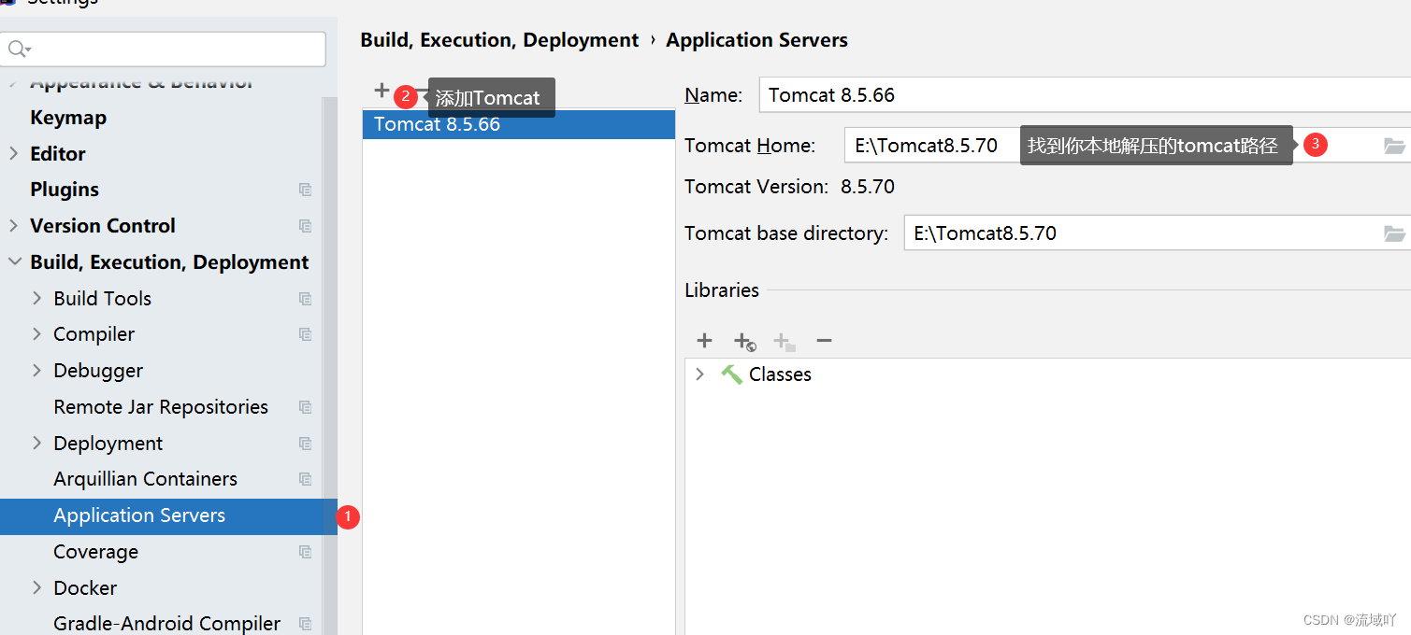The width and height of the screenshot is (1411, 635).
Task: Add library from URL globe-plus icon
Action: tap(744, 342)
